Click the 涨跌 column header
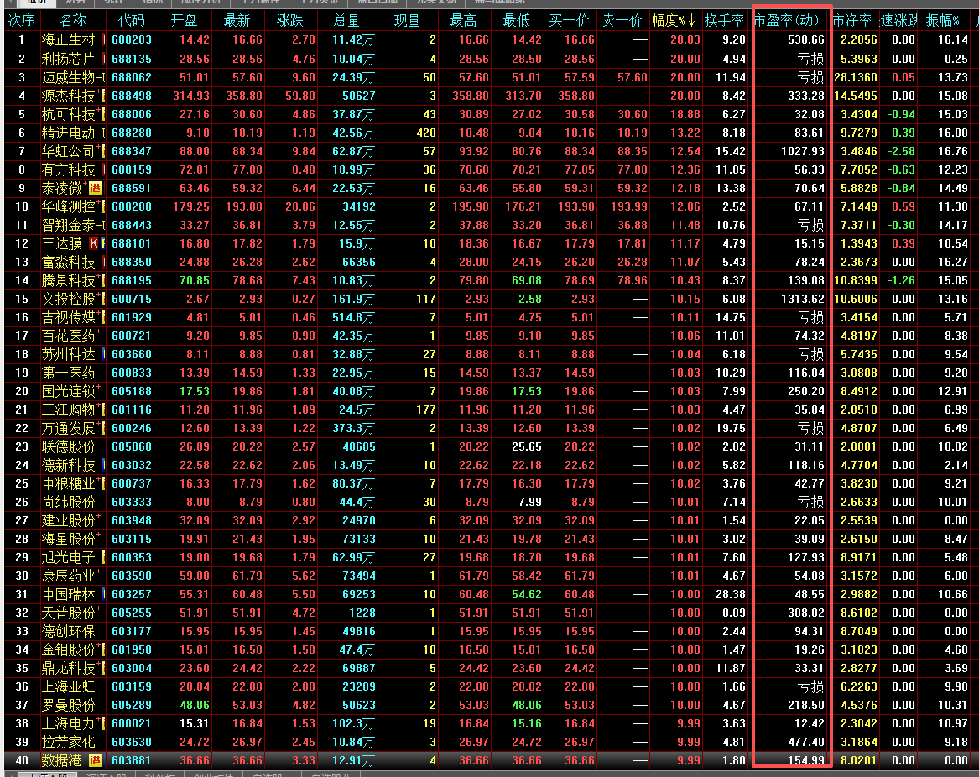 point(289,21)
